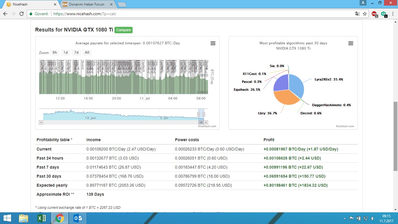Click the Approximate ROI 139 Days value
This screenshot has height=224, width=398.
[95, 194]
